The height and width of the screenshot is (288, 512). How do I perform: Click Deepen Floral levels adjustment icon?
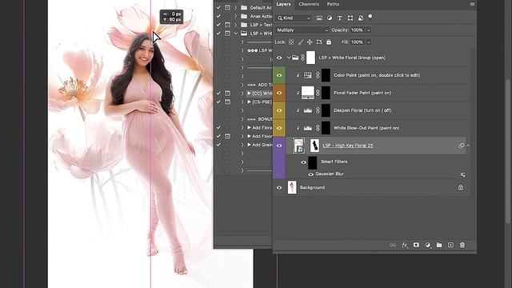pos(307,110)
